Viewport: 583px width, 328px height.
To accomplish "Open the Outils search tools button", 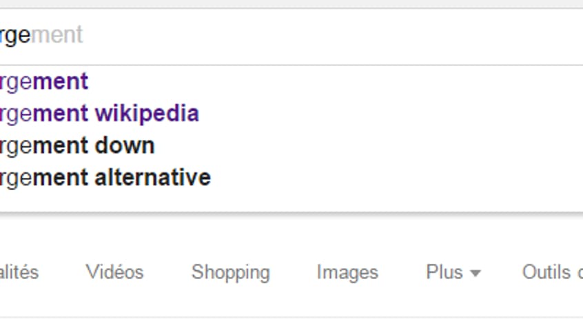I will (551, 272).
